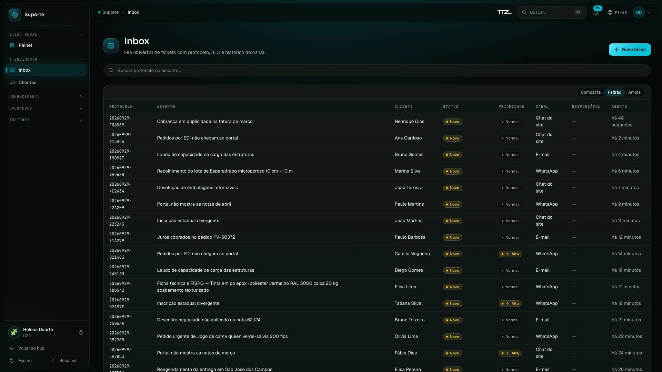Screen dimensions: 662x372
Task: Open Juros cobrados no pedido PV-50372
Action: pyautogui.click(x=196, y=237)
